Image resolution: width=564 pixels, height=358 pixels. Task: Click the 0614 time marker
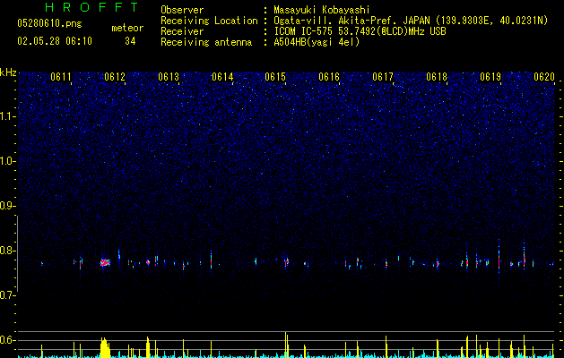pos(222,77)
